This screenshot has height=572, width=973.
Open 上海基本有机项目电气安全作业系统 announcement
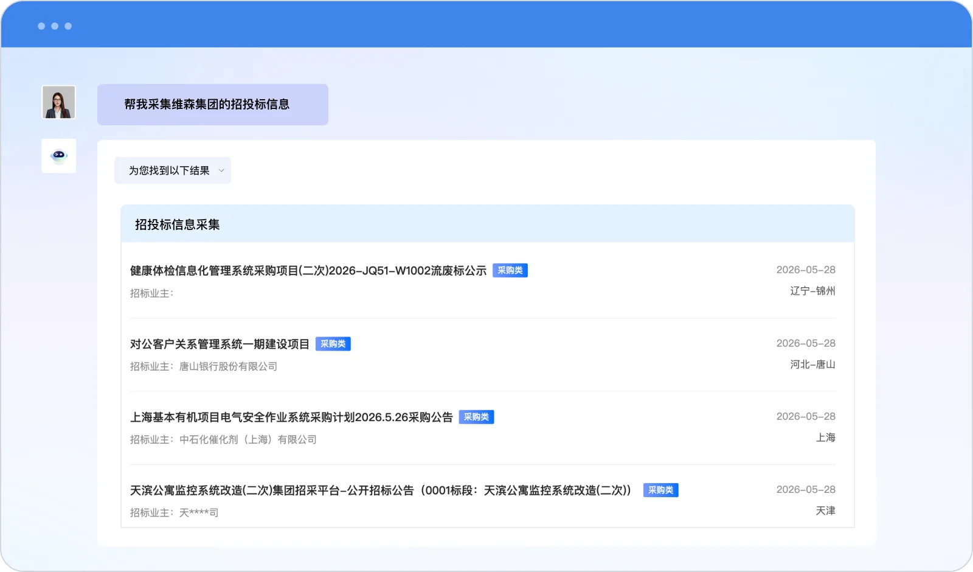291,417
